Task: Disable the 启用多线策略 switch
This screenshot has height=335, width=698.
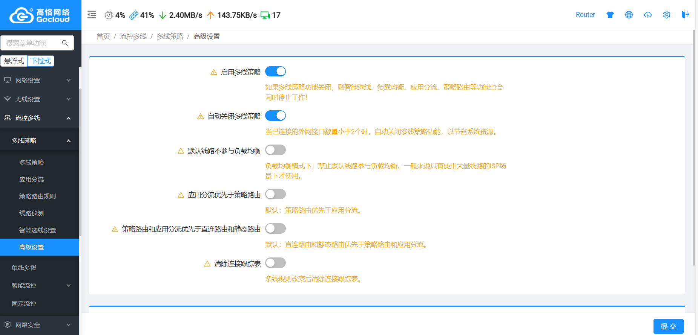Action: 275,72
